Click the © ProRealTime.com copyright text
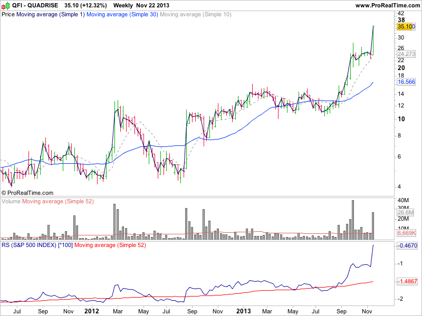Screen dimensions: 422x316 pyautogui.click(x=27, y=193)
